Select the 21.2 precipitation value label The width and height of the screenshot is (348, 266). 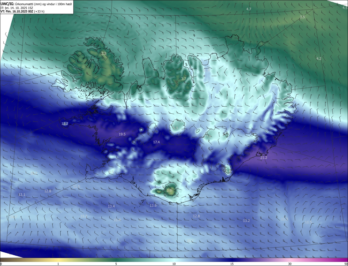[x=264, y=158]
